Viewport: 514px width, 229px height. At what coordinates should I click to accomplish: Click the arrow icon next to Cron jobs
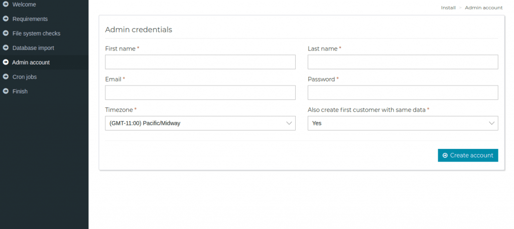coord(6,77)
